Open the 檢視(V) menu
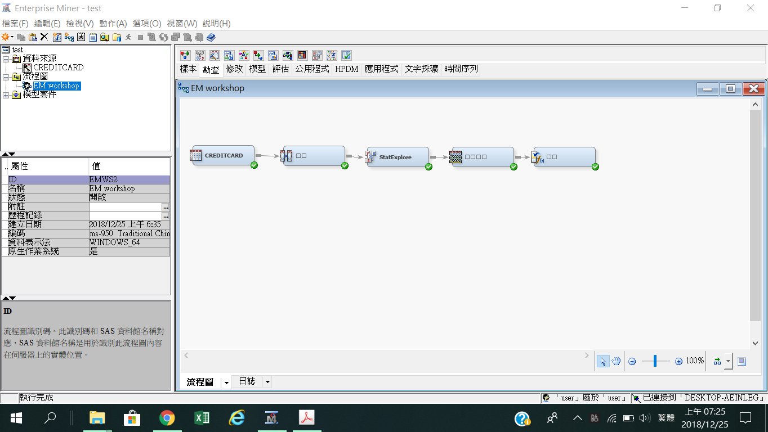The height and width of the screenshot is (432, 768). (x=80, y=24)
